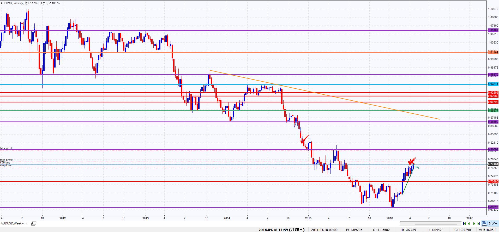Select the stop loss order label
This screenshot has width=499, height=232.
(6, 166)
